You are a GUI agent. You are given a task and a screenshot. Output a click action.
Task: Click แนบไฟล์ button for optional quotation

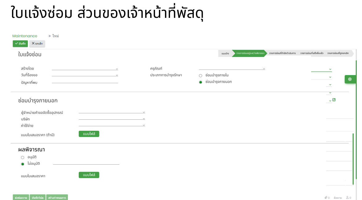(x=89, y=134)
